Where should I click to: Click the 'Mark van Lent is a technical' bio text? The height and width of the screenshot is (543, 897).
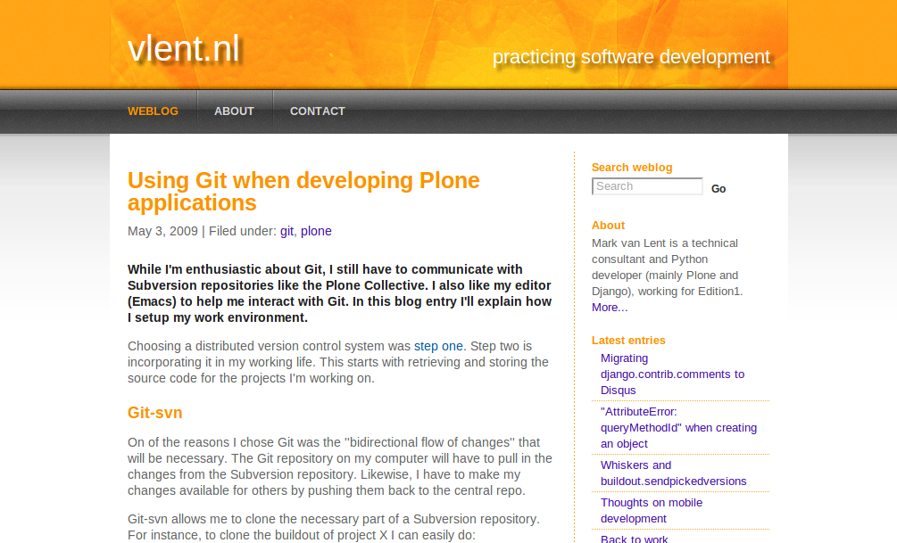pos(667,267)
